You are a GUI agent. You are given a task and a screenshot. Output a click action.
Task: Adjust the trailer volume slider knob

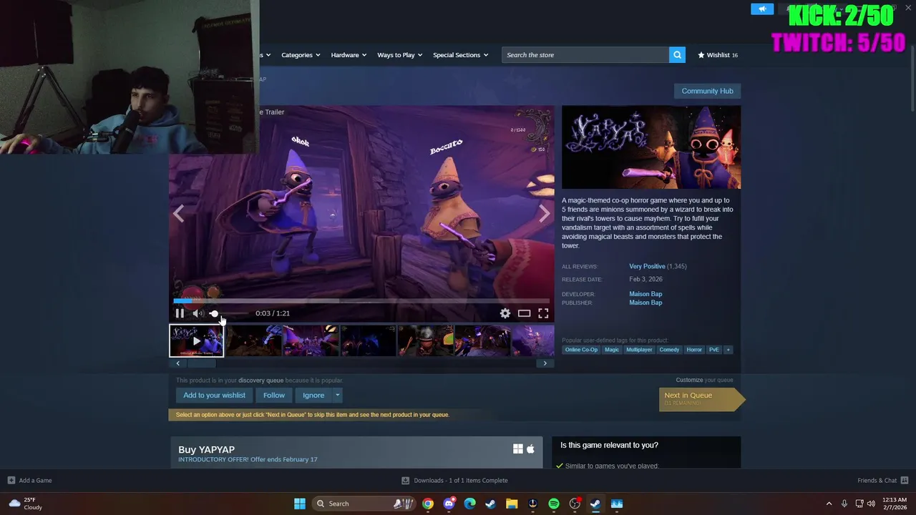click(214, 313)
